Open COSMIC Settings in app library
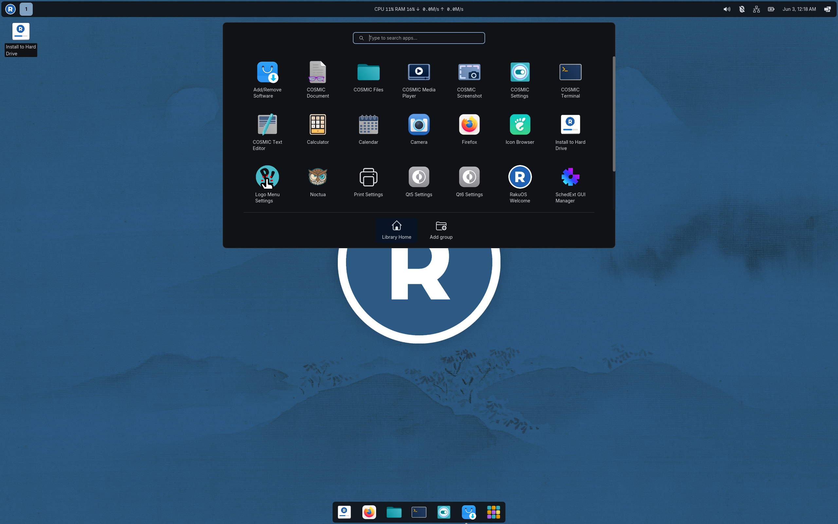This screenshot has width=838, height=524. click(520, 80)
